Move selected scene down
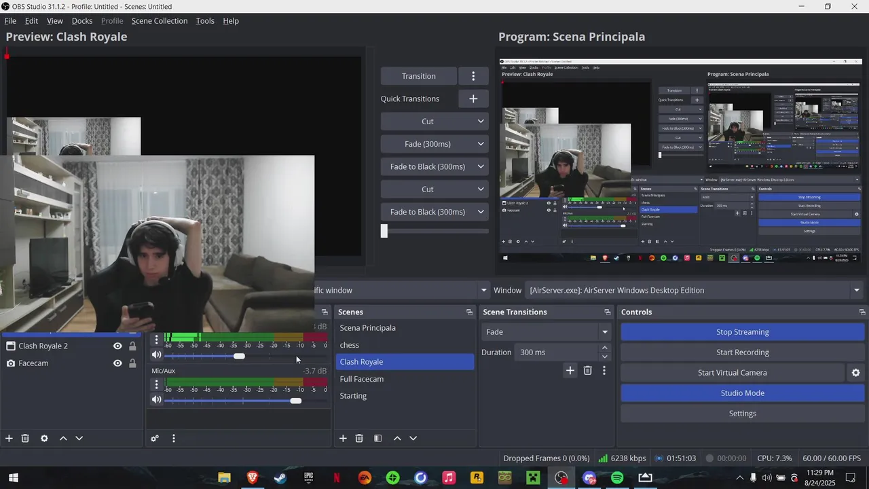Screen dimensions: 869x489 (x=413, y=438)
